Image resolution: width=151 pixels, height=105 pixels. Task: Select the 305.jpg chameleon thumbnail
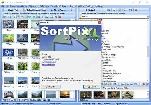point(9,38)
